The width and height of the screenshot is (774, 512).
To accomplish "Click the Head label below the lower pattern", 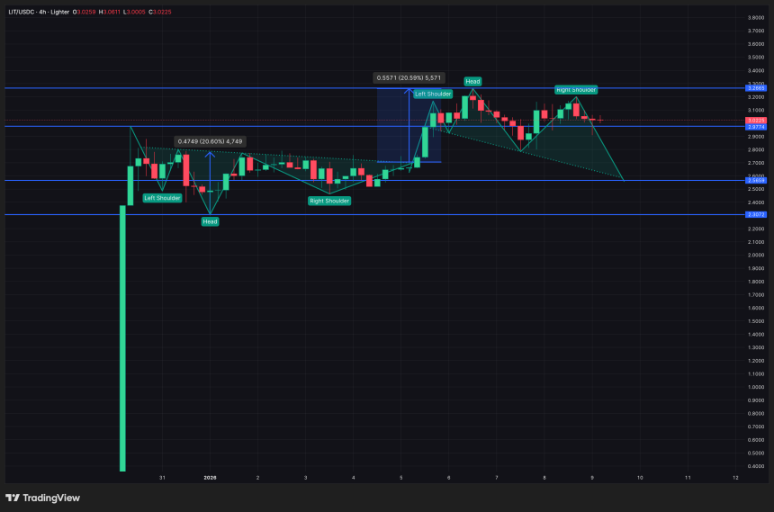I will (x=210, y=220).
